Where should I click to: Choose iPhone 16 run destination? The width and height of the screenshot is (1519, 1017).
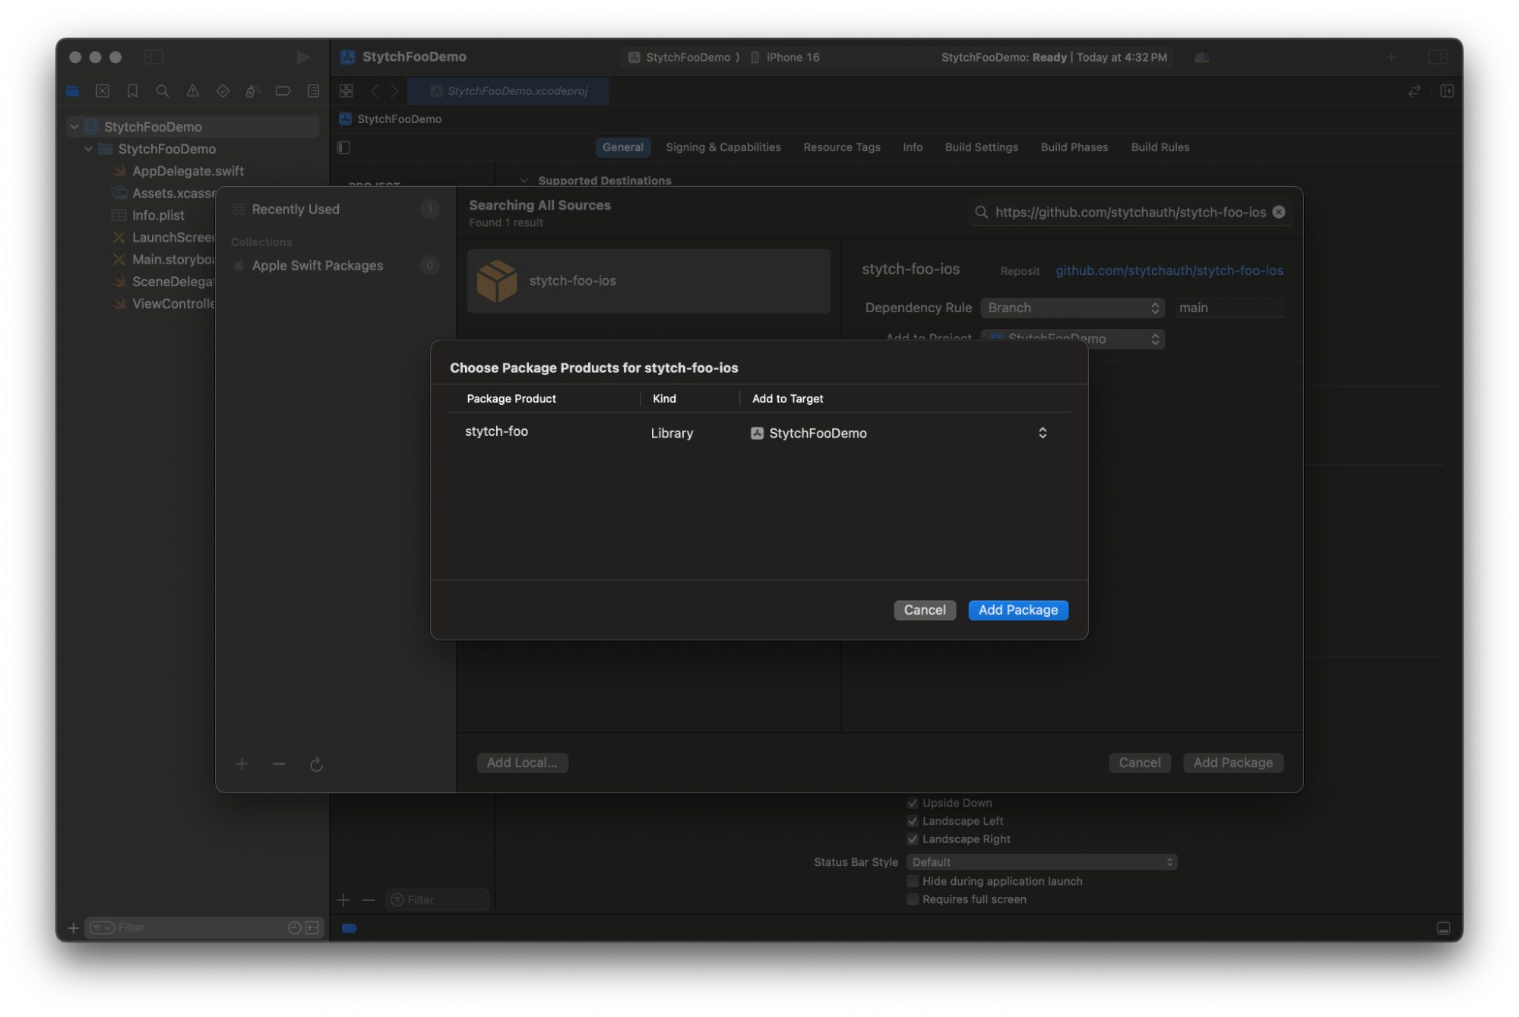click(786, 57)
